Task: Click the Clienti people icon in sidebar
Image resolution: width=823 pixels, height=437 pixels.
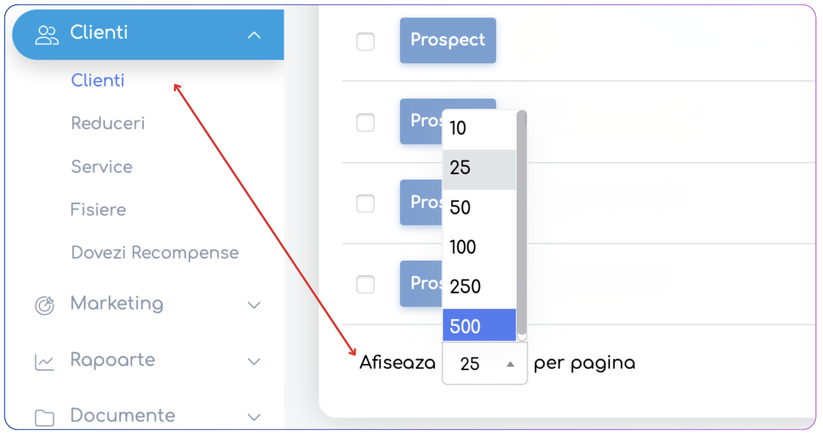Action: click(46, 35)
